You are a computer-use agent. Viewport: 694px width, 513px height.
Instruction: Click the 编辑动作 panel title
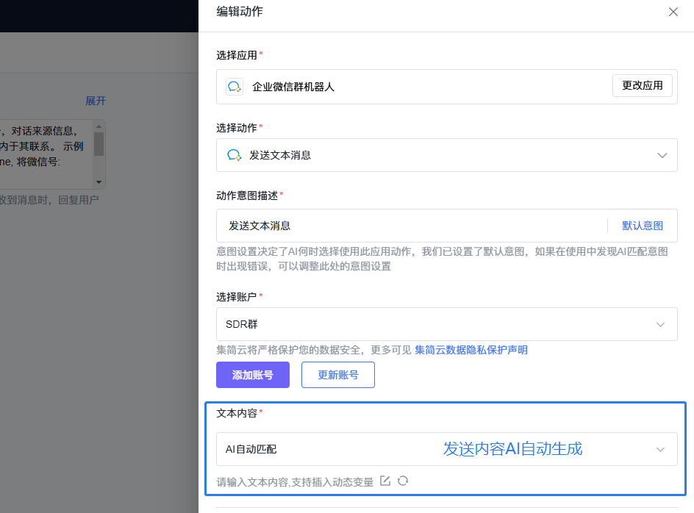(240, 12)
